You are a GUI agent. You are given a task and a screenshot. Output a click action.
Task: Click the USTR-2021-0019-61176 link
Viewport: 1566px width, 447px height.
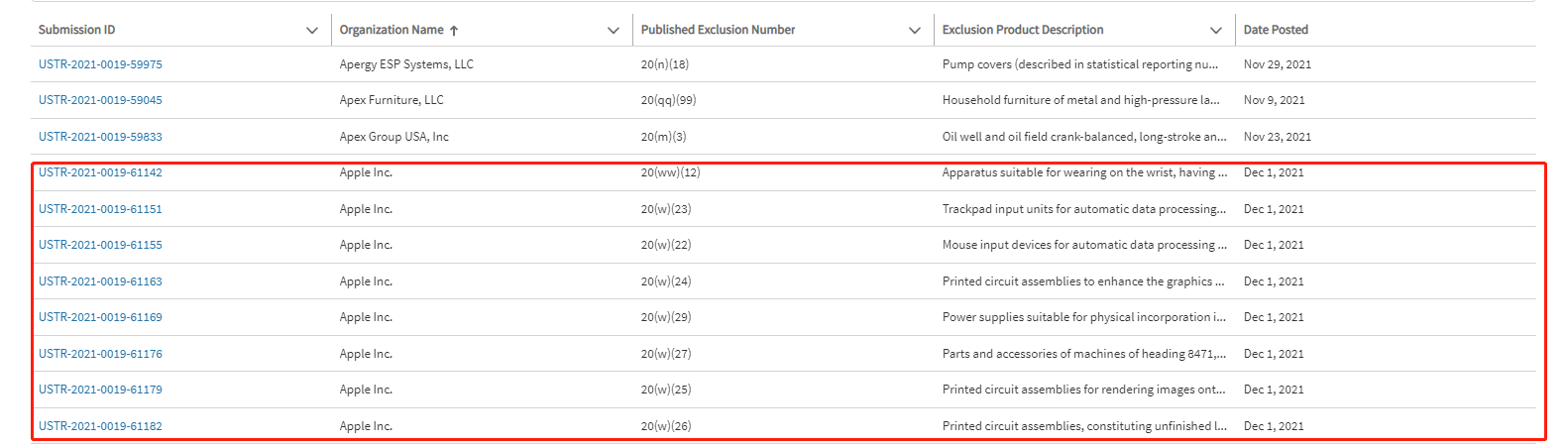(100, 354)
